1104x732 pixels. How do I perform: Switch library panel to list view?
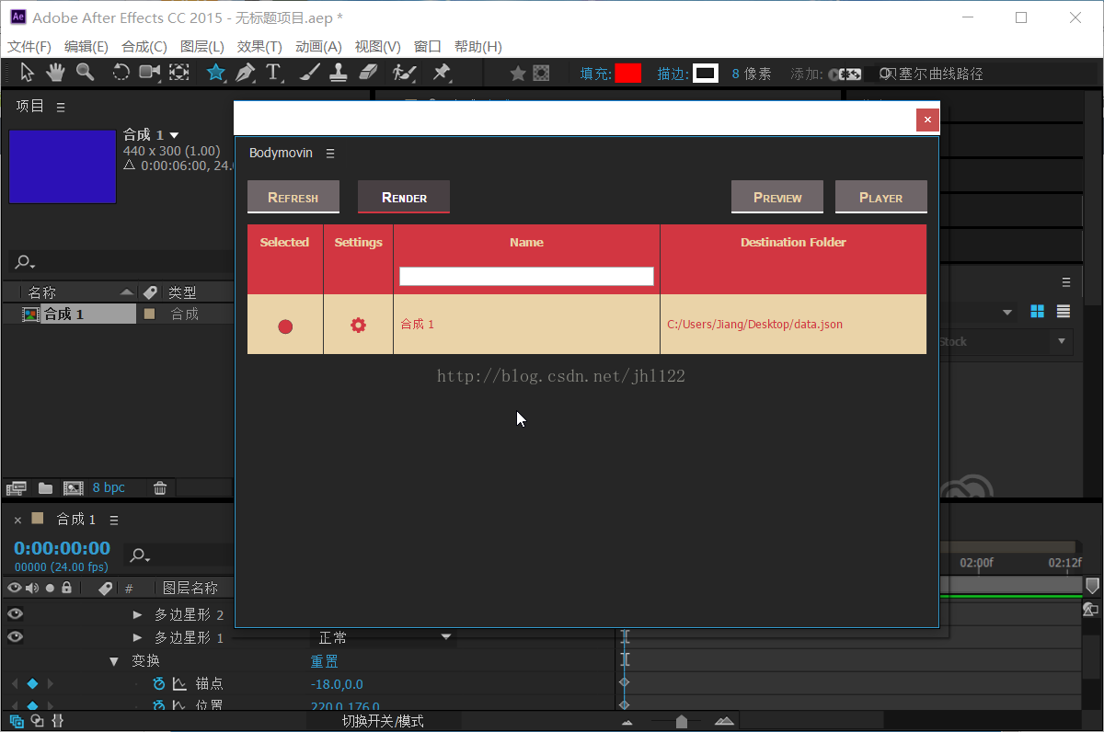pos(1064,312)
